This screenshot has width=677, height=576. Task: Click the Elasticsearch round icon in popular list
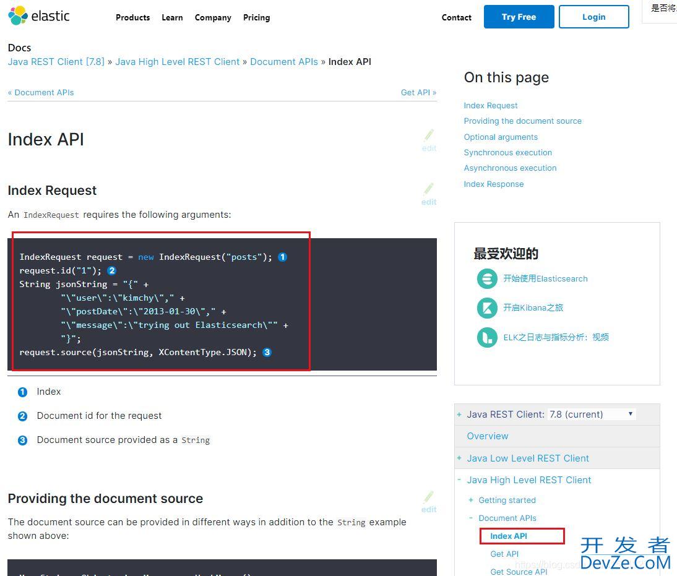(487, 278)
